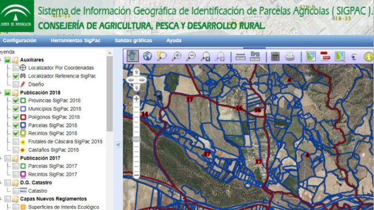This screenshot has height=210, width=374.
Task: Click the pan left arrow on the map
Action: point(131,80)
